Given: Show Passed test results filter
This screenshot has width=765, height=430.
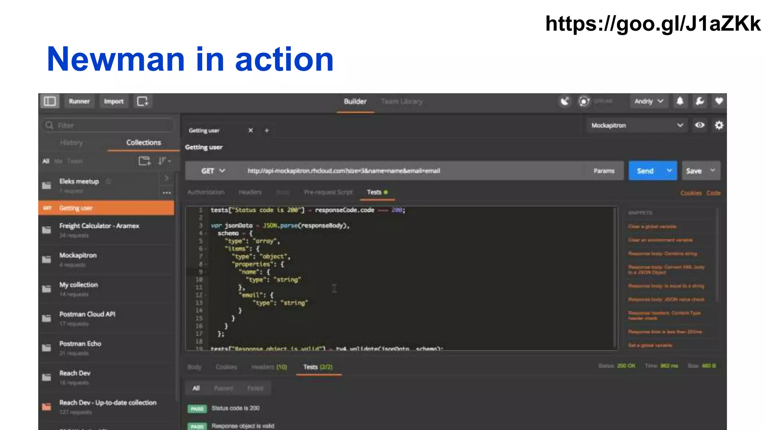Looking at the screenshot, I should pyautogui.click(x=223, y=388).
